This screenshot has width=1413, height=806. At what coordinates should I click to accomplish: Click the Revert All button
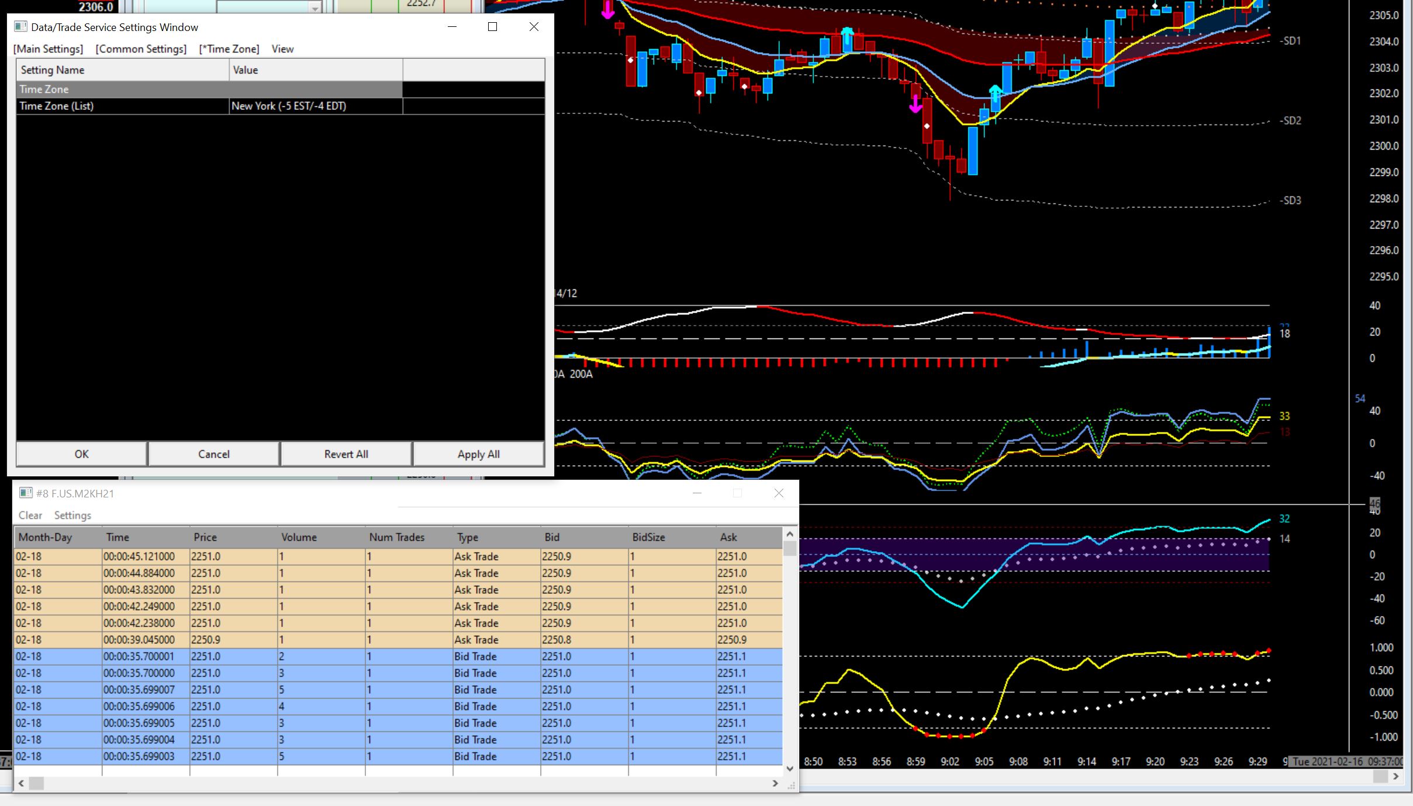tap(346, 454)
